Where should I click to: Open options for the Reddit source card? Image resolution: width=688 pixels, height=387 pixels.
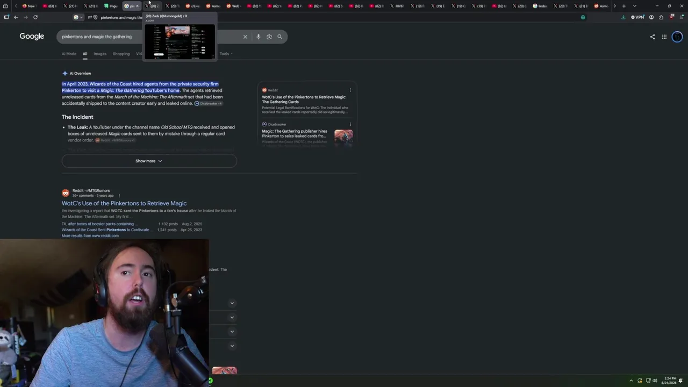[350, 90]
